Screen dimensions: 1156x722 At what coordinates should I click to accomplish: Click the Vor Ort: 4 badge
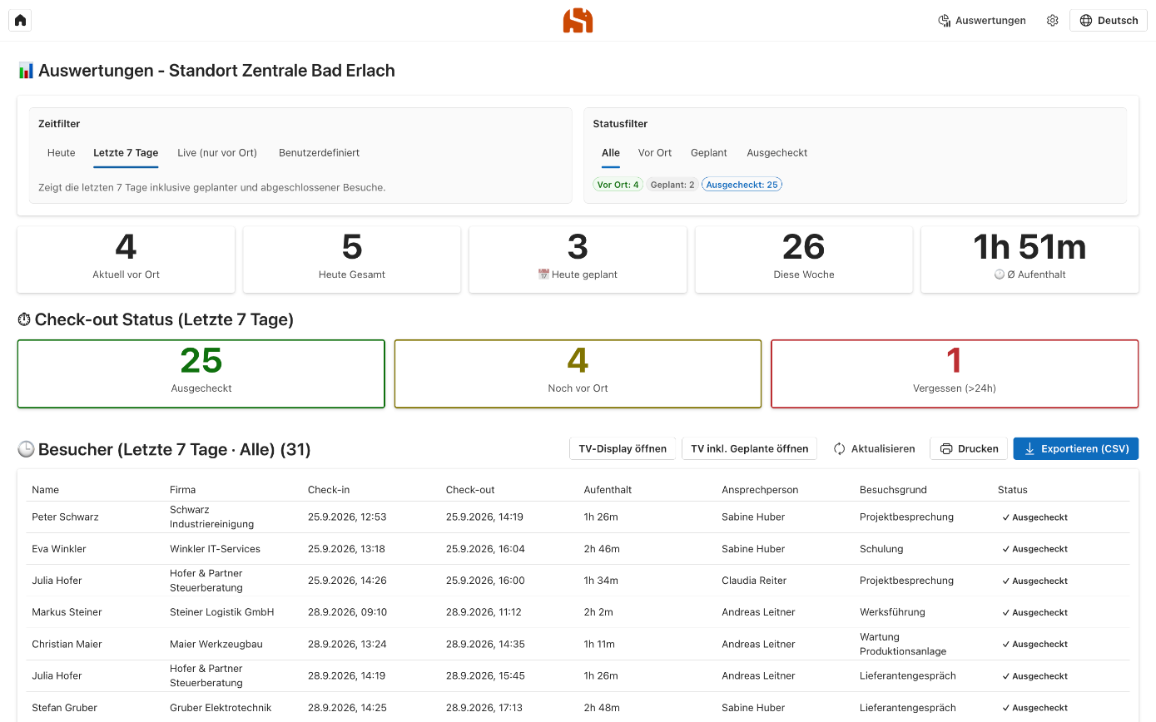point(618,185)
